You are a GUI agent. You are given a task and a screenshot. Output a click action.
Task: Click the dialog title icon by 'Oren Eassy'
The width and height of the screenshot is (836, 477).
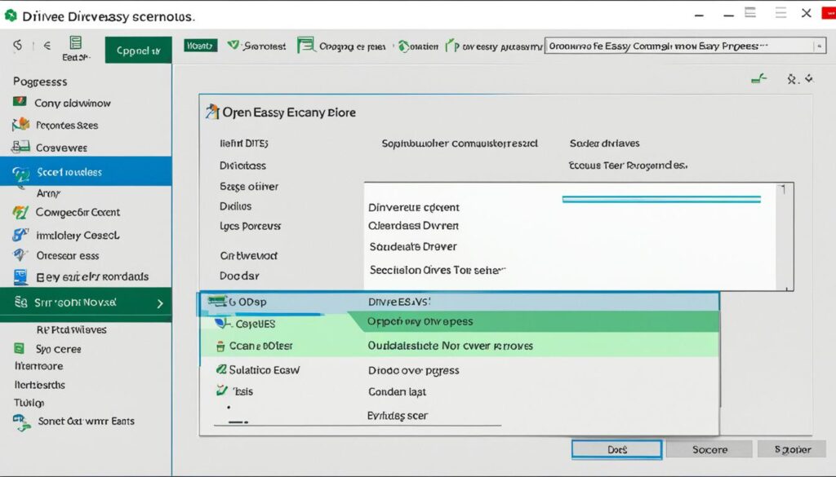pos(212,111)
